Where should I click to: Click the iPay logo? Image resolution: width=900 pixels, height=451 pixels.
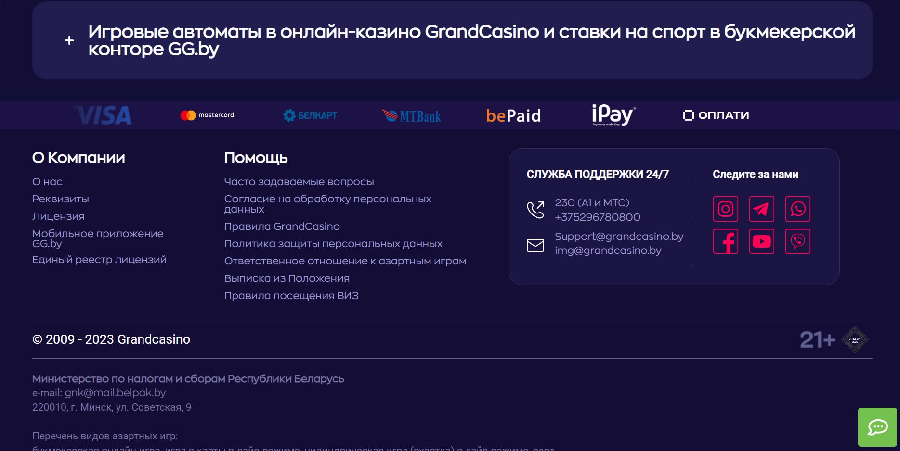(613, 115)
